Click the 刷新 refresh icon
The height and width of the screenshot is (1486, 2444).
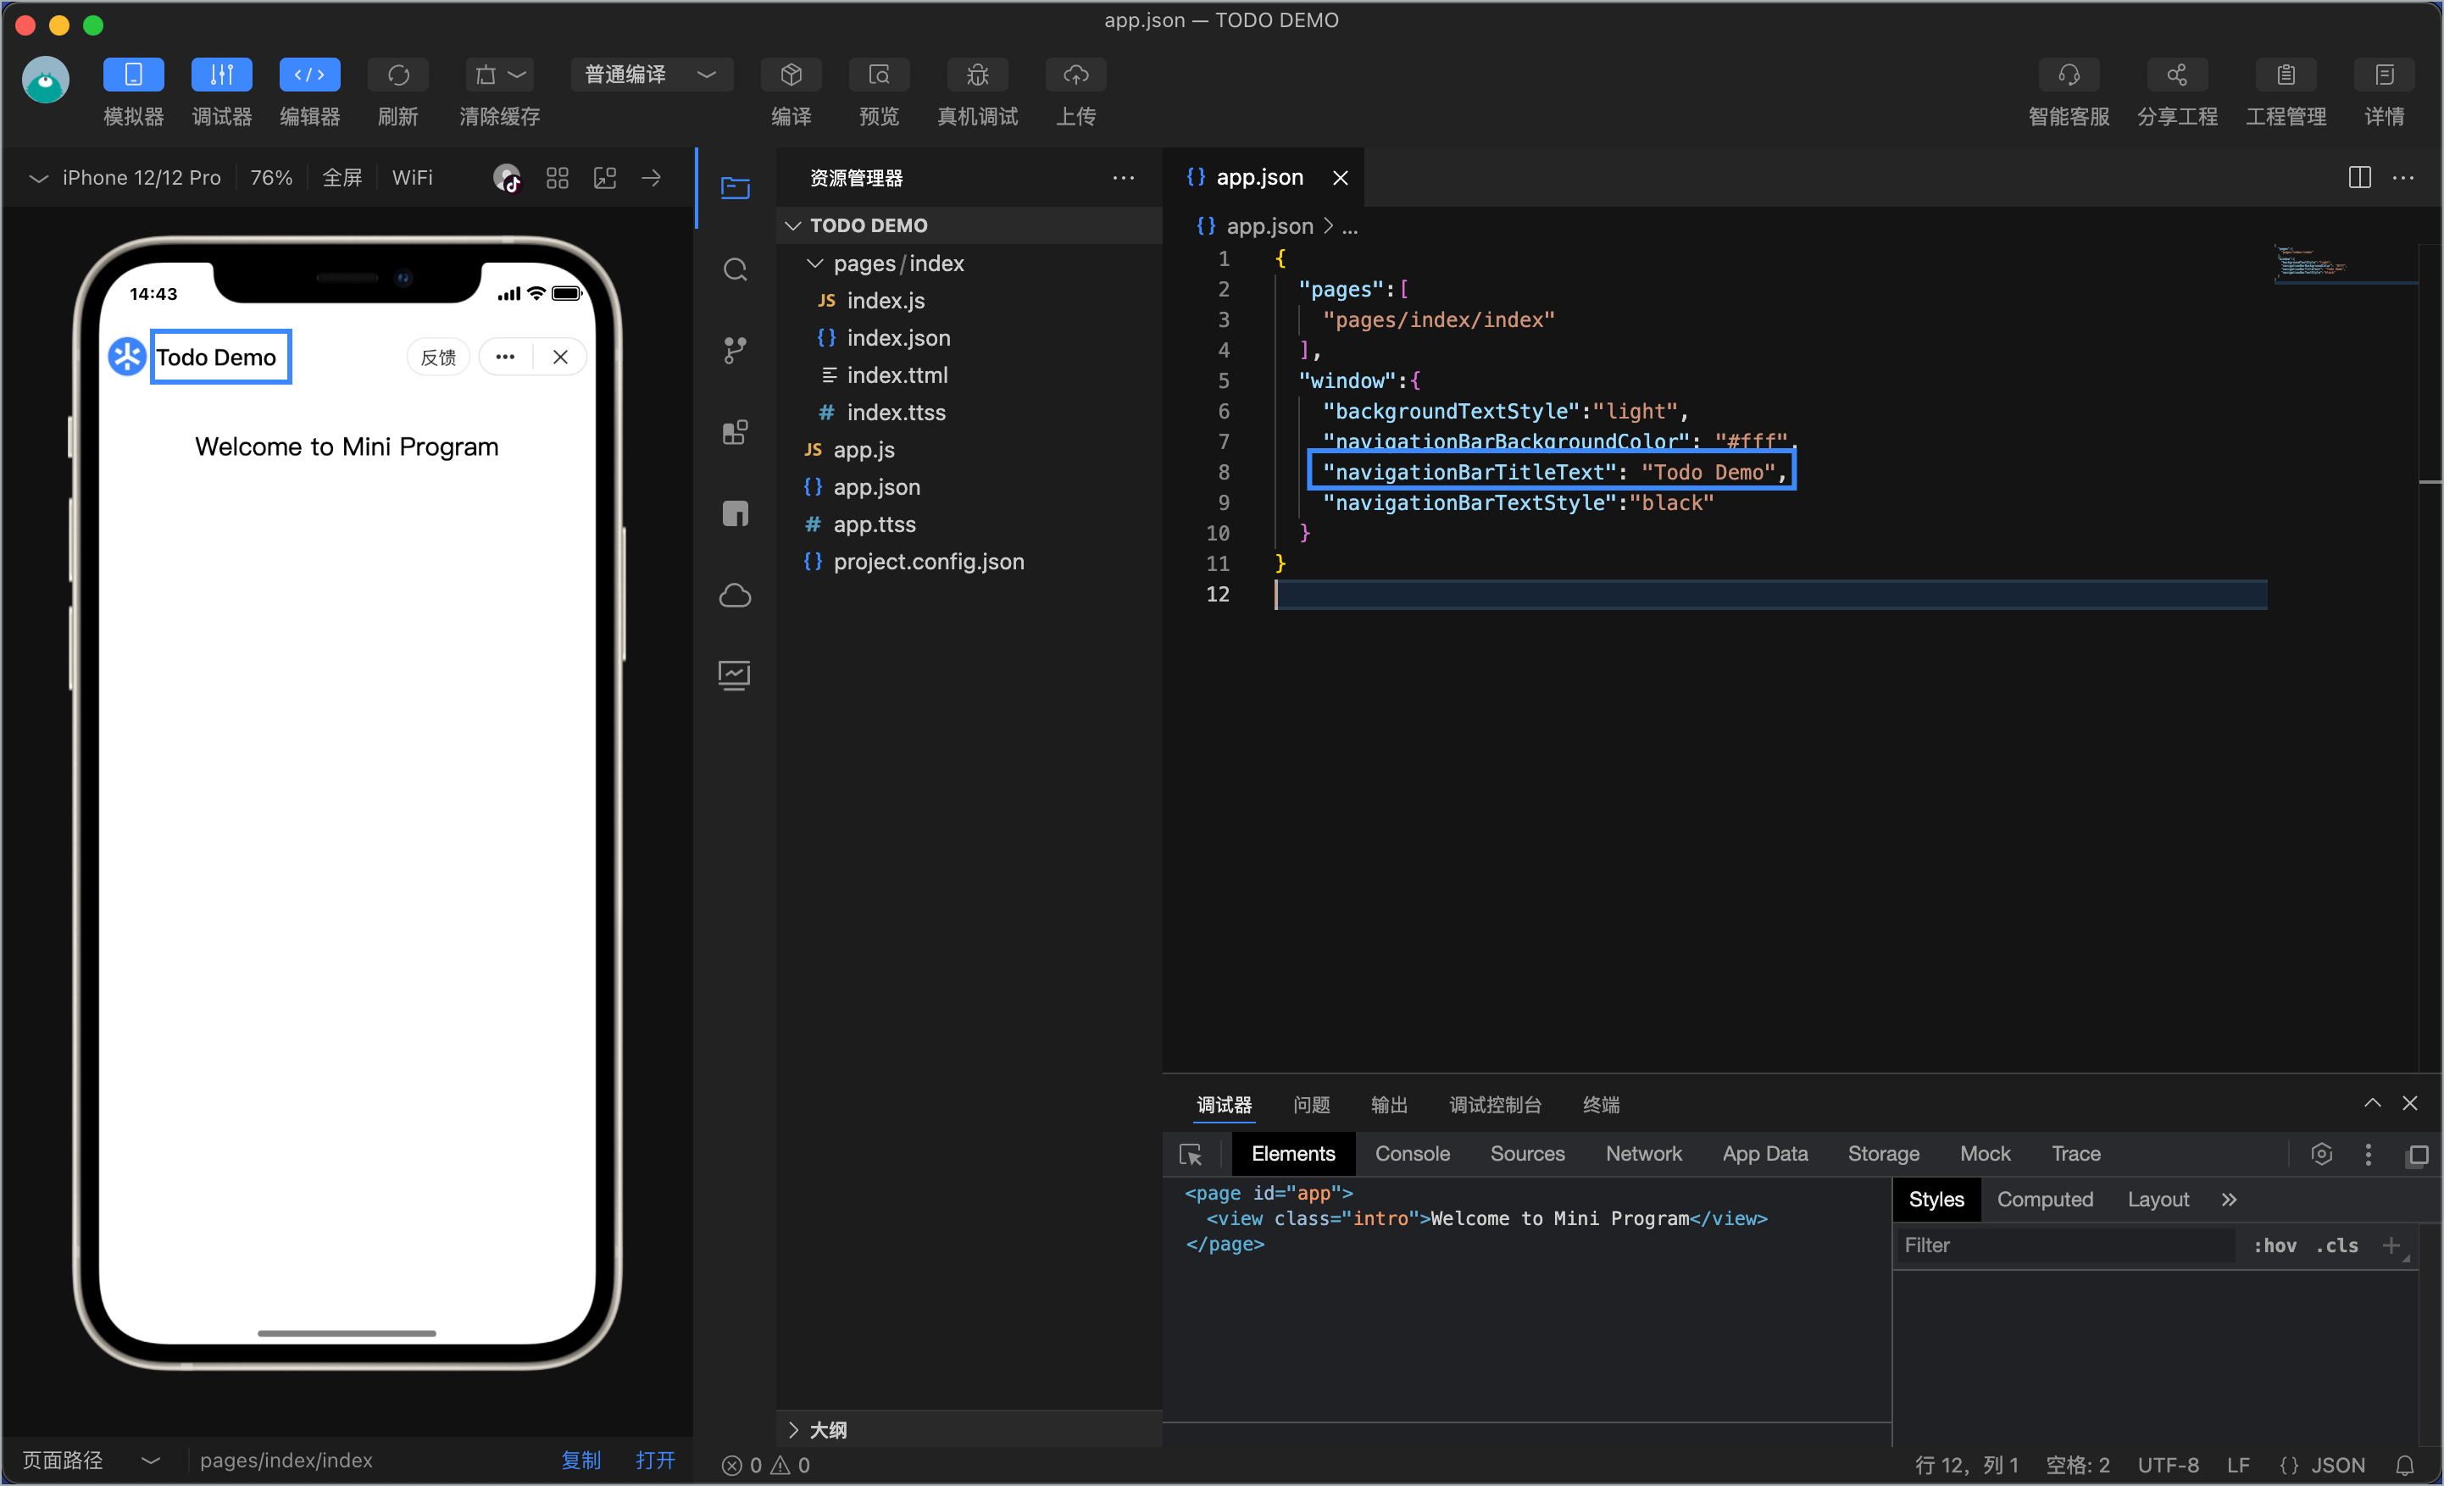click(x=397, y=75)
